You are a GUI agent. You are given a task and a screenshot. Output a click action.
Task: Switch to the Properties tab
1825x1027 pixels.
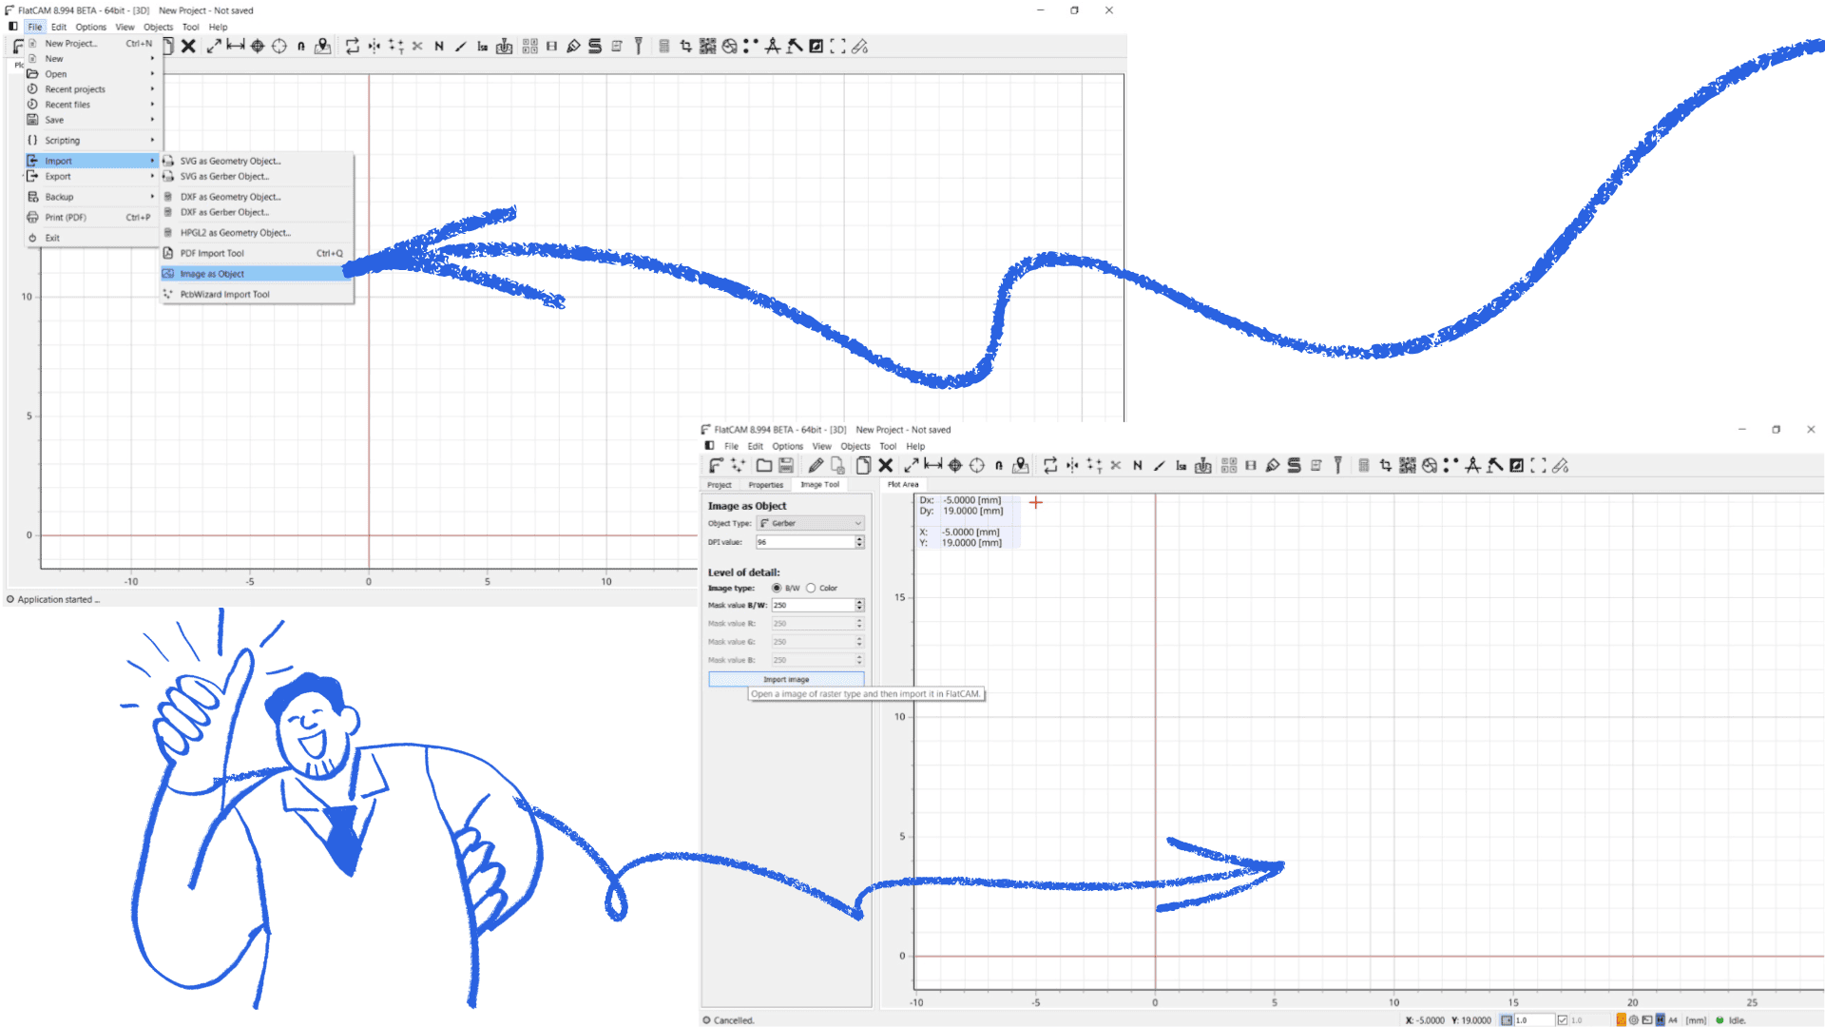(x=765, y=485)
